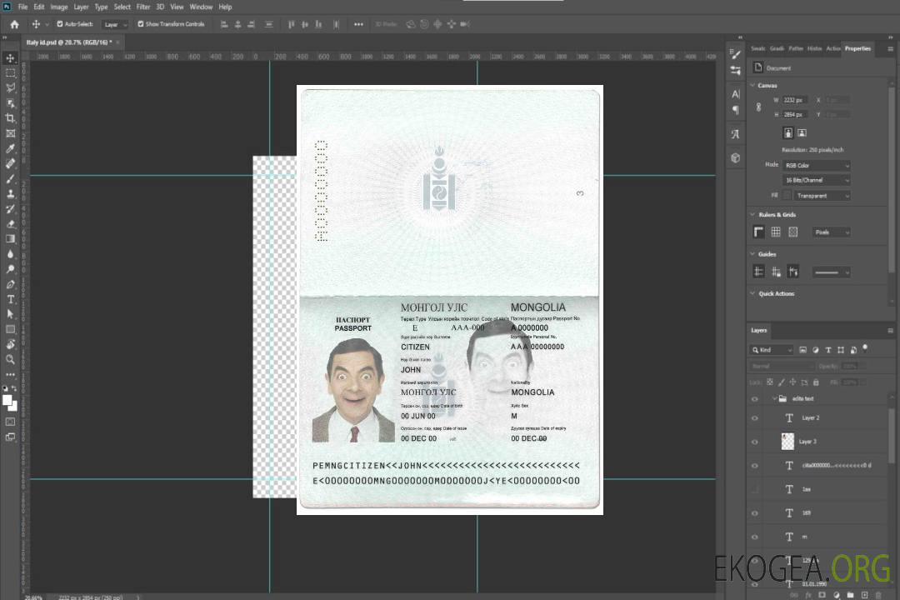Open the RGB Color mode dropdown

(x=816, y=165)
